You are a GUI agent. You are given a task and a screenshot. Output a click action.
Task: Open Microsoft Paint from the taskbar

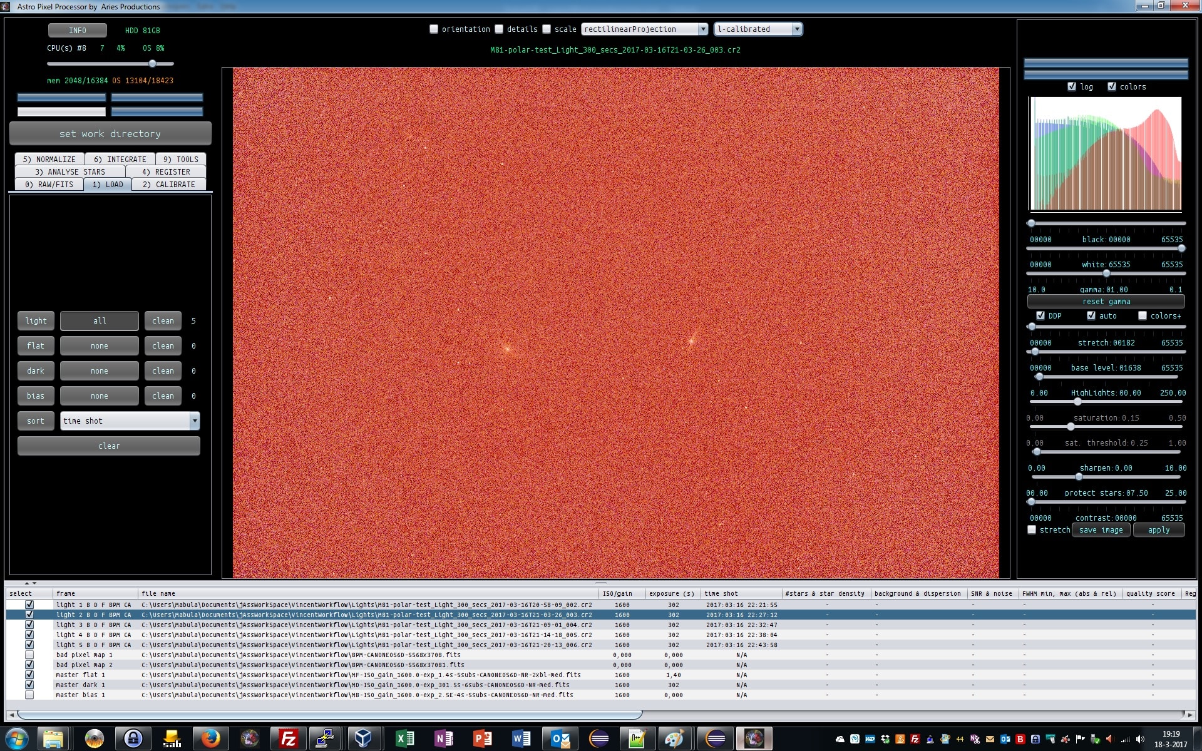pyautogui.click(x=674, y=739)
